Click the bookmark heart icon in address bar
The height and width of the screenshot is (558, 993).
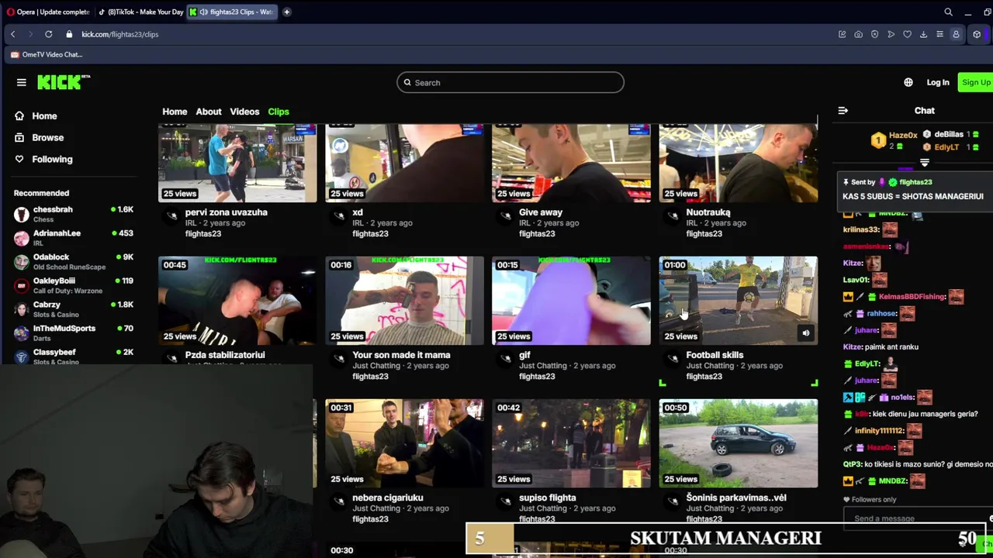(907, 34)
